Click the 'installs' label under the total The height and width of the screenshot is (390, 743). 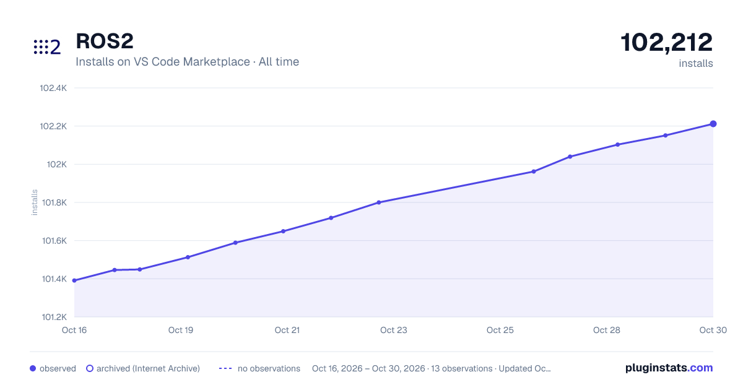pos(696,64)
